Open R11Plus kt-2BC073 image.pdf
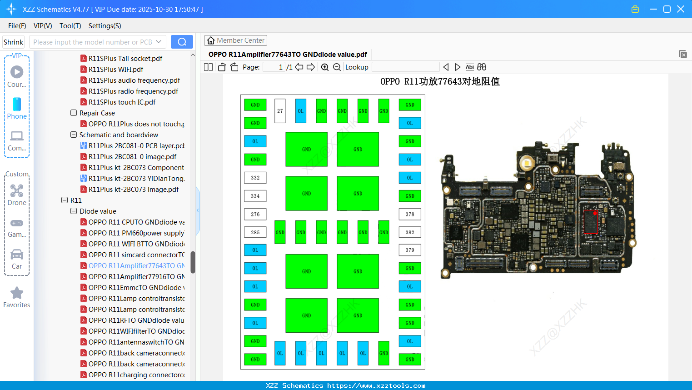This screenshot has height=390, width=692. pos(134,189)
